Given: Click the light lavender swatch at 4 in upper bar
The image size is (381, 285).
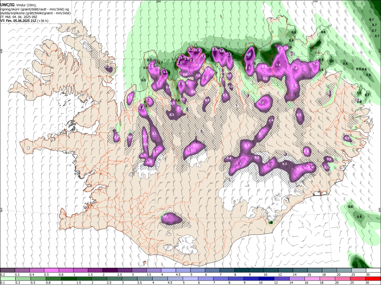Looking at the screenshot, I should tap(168, 270).
